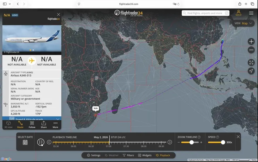Image resolution: width=258 pixels, height=162 pixels.
Task: Open the Settings tab
Action: point(94,155)
